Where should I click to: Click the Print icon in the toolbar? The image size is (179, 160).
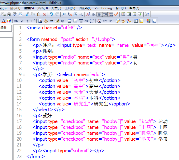pyautogui.click(x=9, y=14)
